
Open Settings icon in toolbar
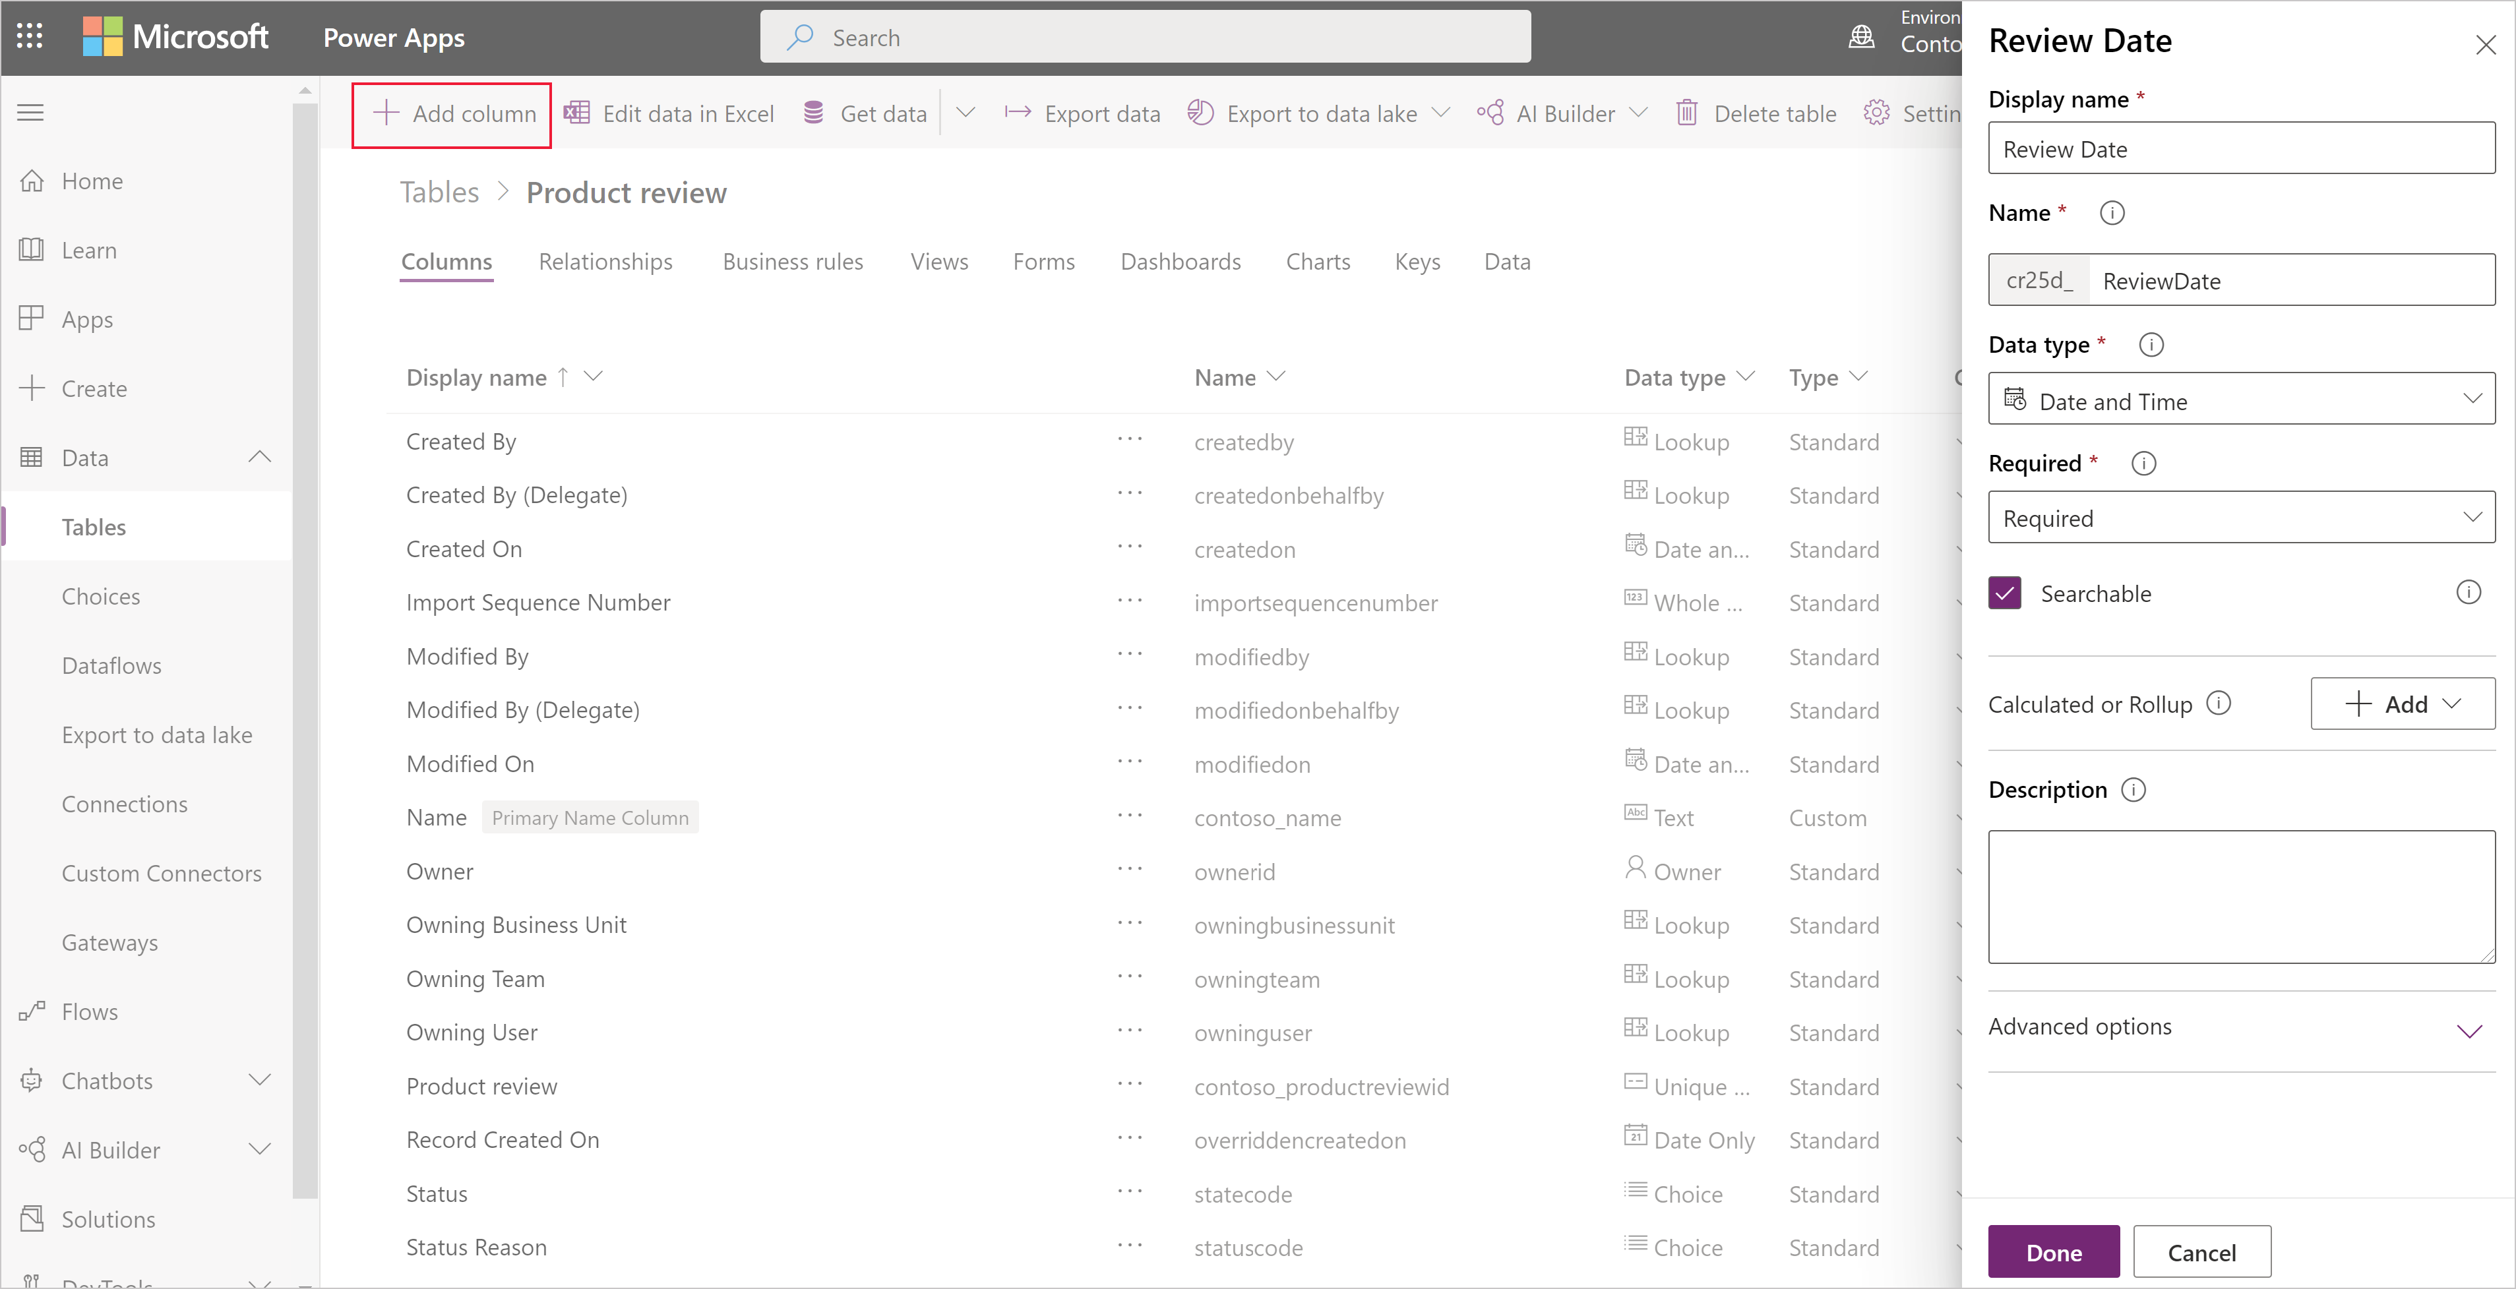point(1880,113)
